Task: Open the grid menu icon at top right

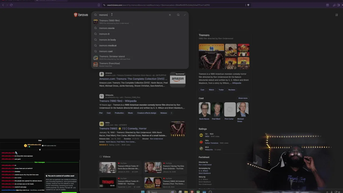Action: point(337,15)
